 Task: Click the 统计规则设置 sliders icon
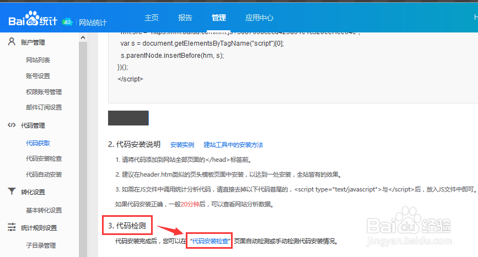click(x=12, y=227)
